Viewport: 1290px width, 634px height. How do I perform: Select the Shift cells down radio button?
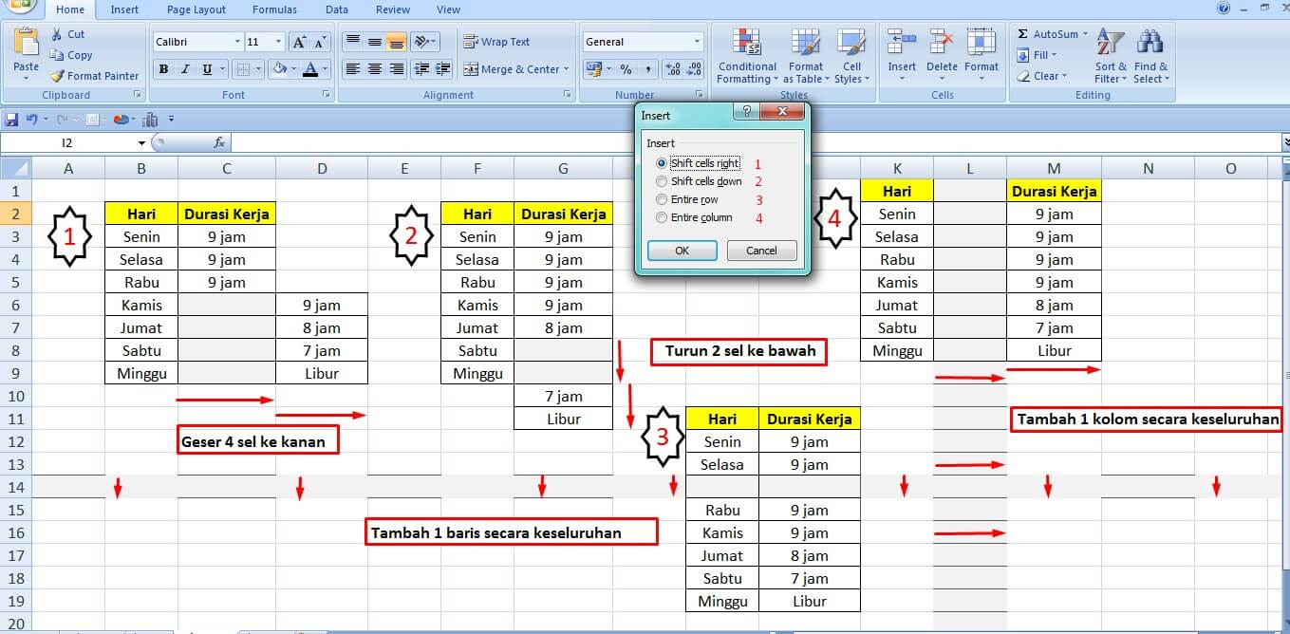pyautogui.click(x=661, y=180)
